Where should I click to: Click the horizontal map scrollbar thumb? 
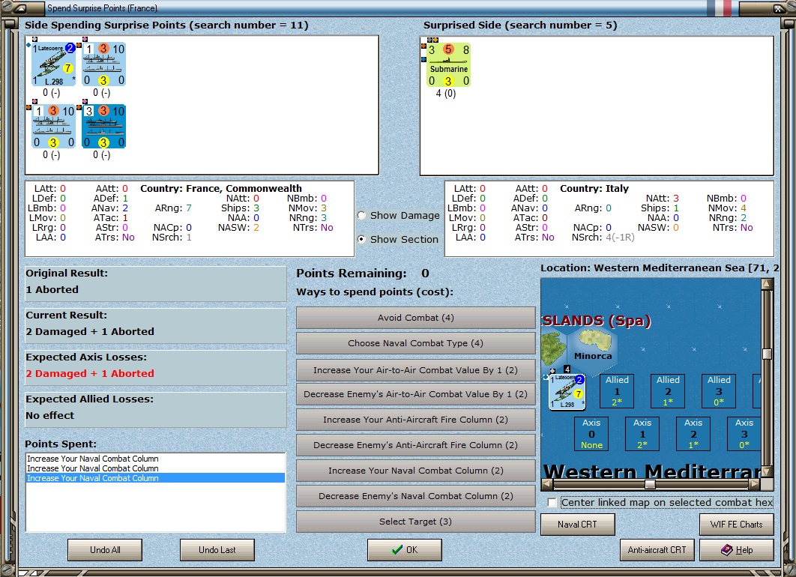[x=650, y=484]
